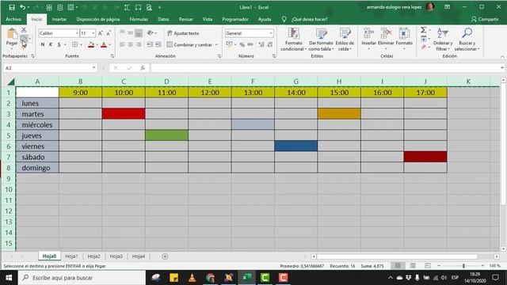This screenshot has height=285, width=507.
Task: Open Estilos de celda dropdown
Action: pos(345,40)
